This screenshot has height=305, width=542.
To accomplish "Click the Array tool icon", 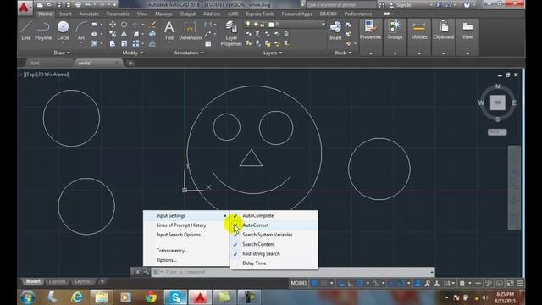I will (x=135, y=43).
